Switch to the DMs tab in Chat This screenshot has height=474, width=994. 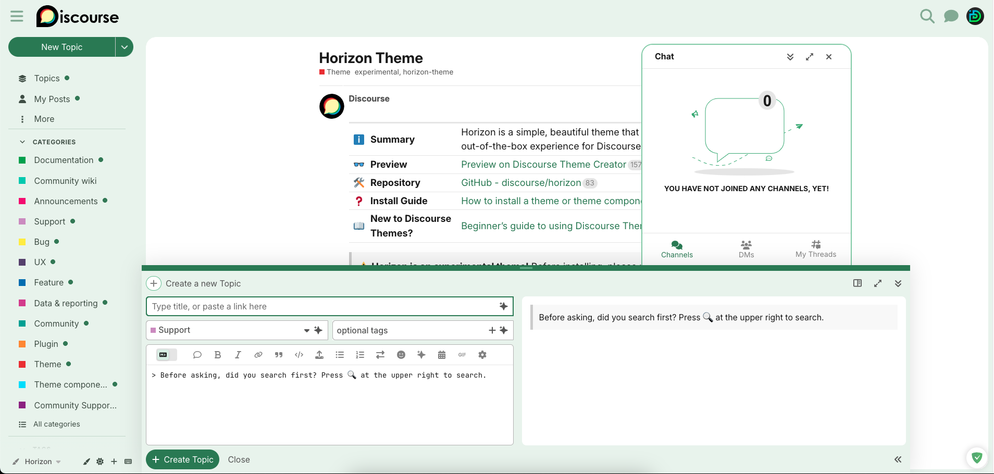click(746, 249)
